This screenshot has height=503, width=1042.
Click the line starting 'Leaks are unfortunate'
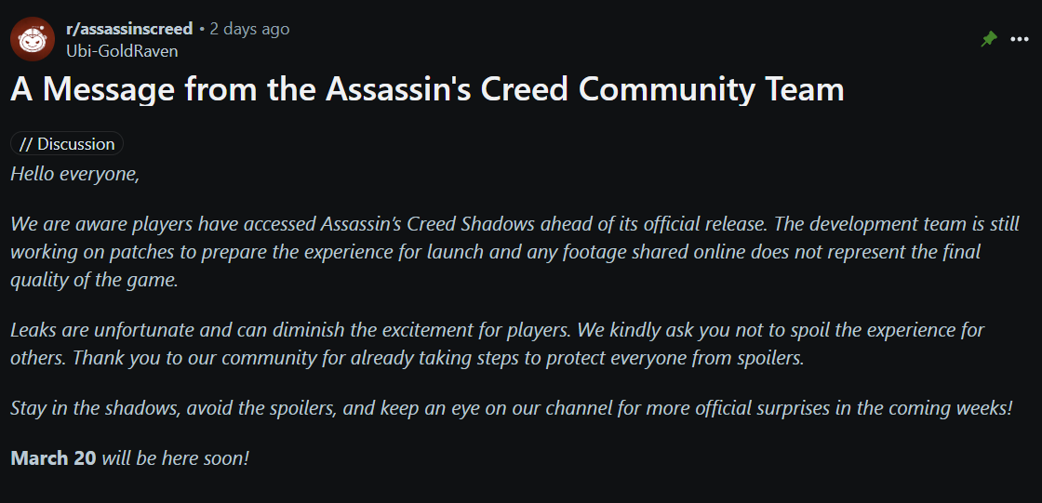pos(497,329)
